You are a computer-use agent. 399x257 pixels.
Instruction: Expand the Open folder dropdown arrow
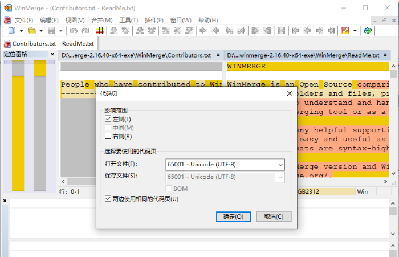click(x=41, y=31)
